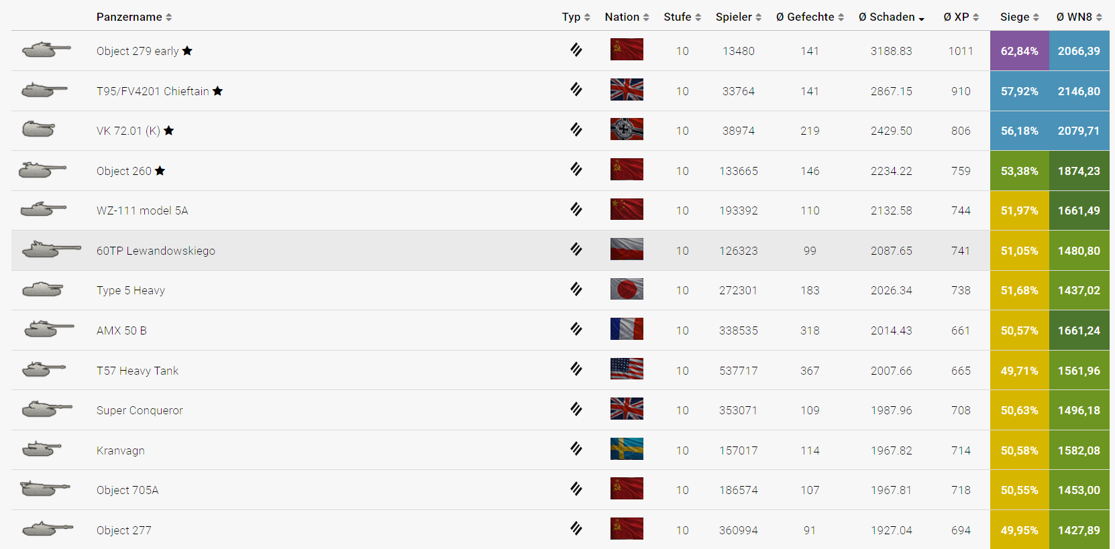Viewport: 1115px width, 549px height.
Task: Click heavy tank type icon for Object 260
Action: (x=576, y=170)
